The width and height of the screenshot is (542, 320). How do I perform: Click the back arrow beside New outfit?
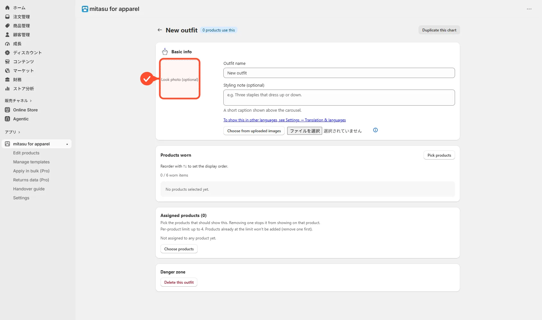(159, 30)
